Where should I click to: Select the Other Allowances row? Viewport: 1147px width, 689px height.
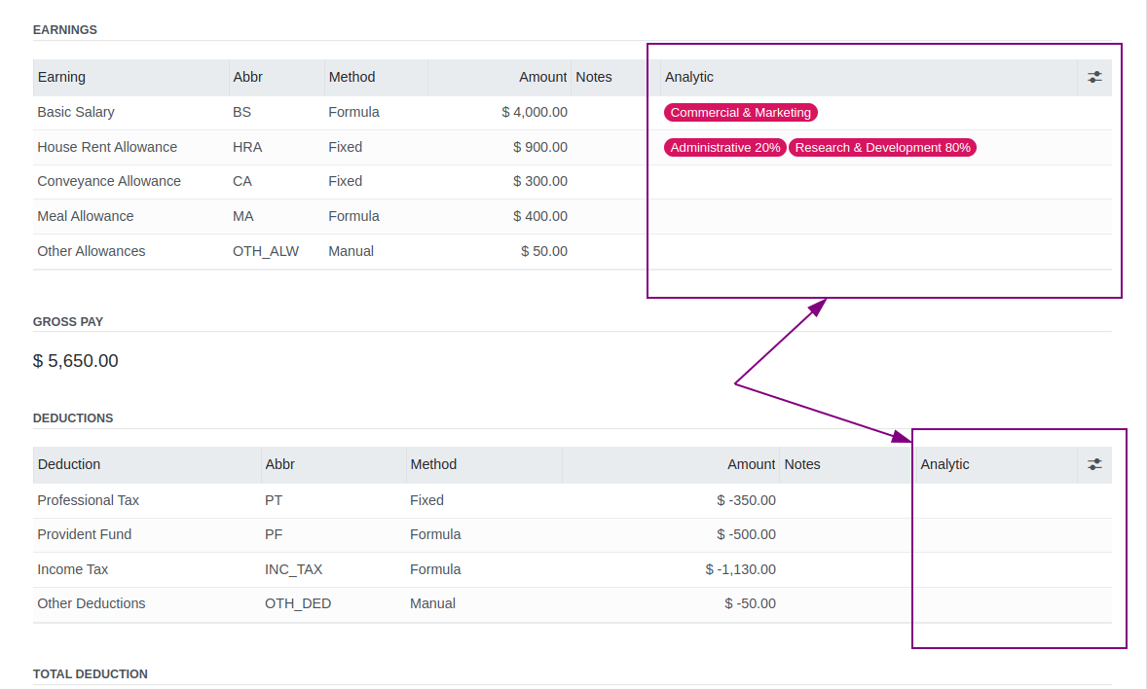tap(91, 251)
